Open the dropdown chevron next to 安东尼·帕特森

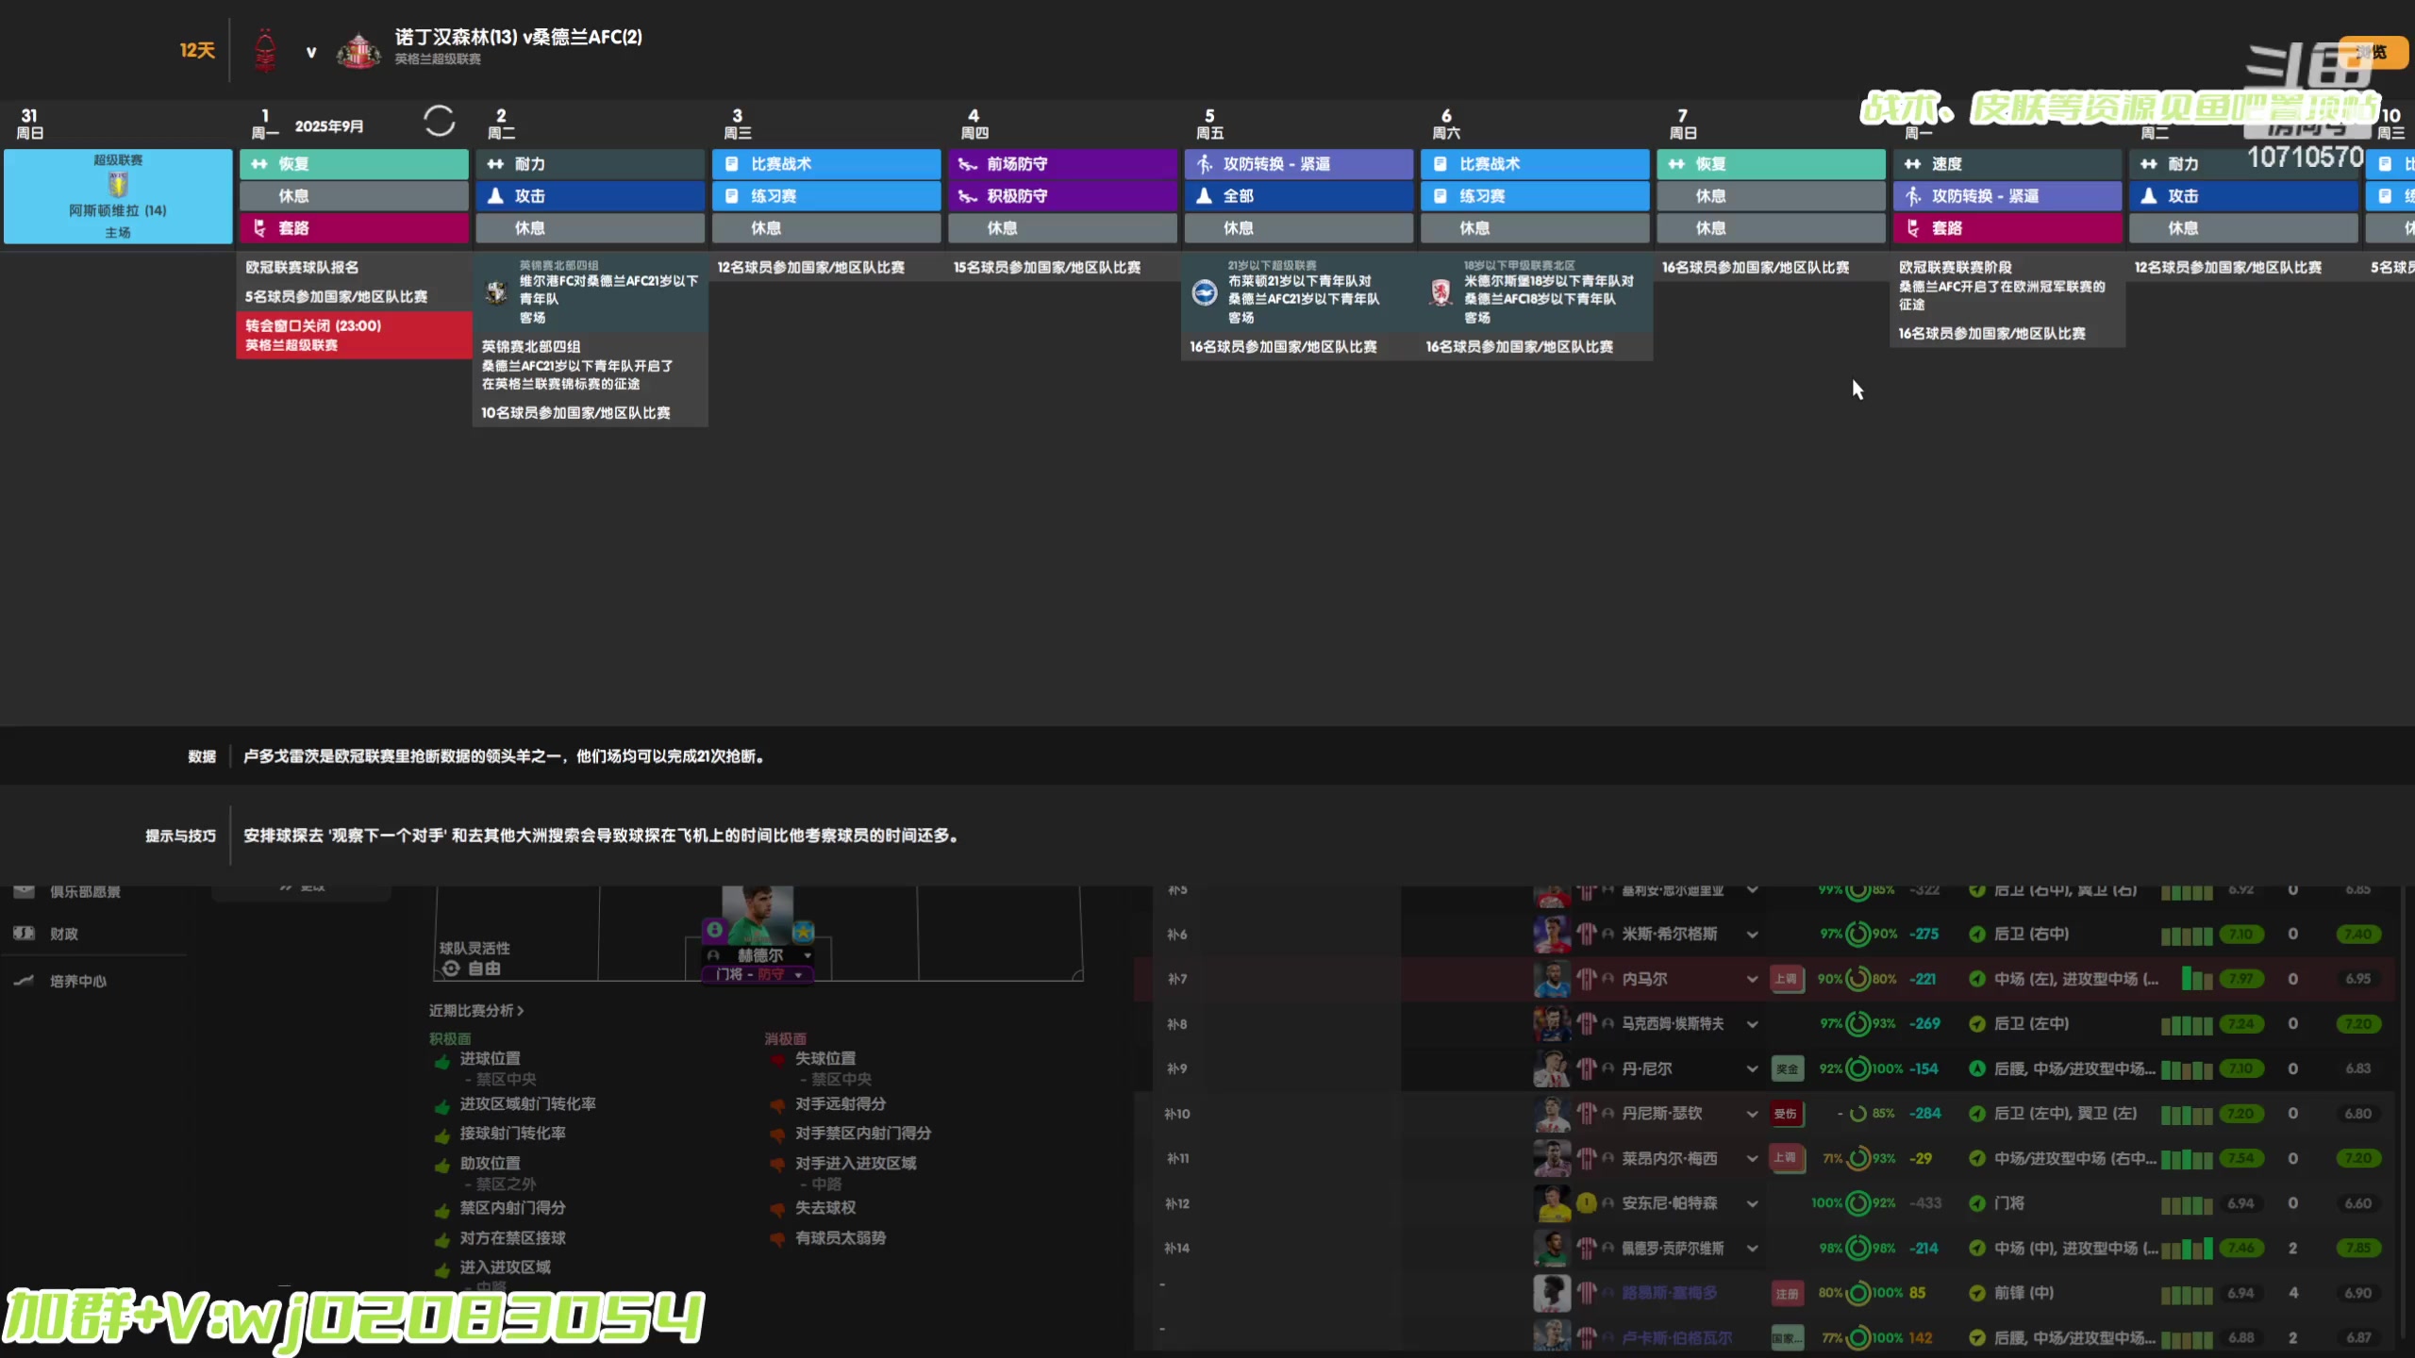(x=1752, y=1203)
